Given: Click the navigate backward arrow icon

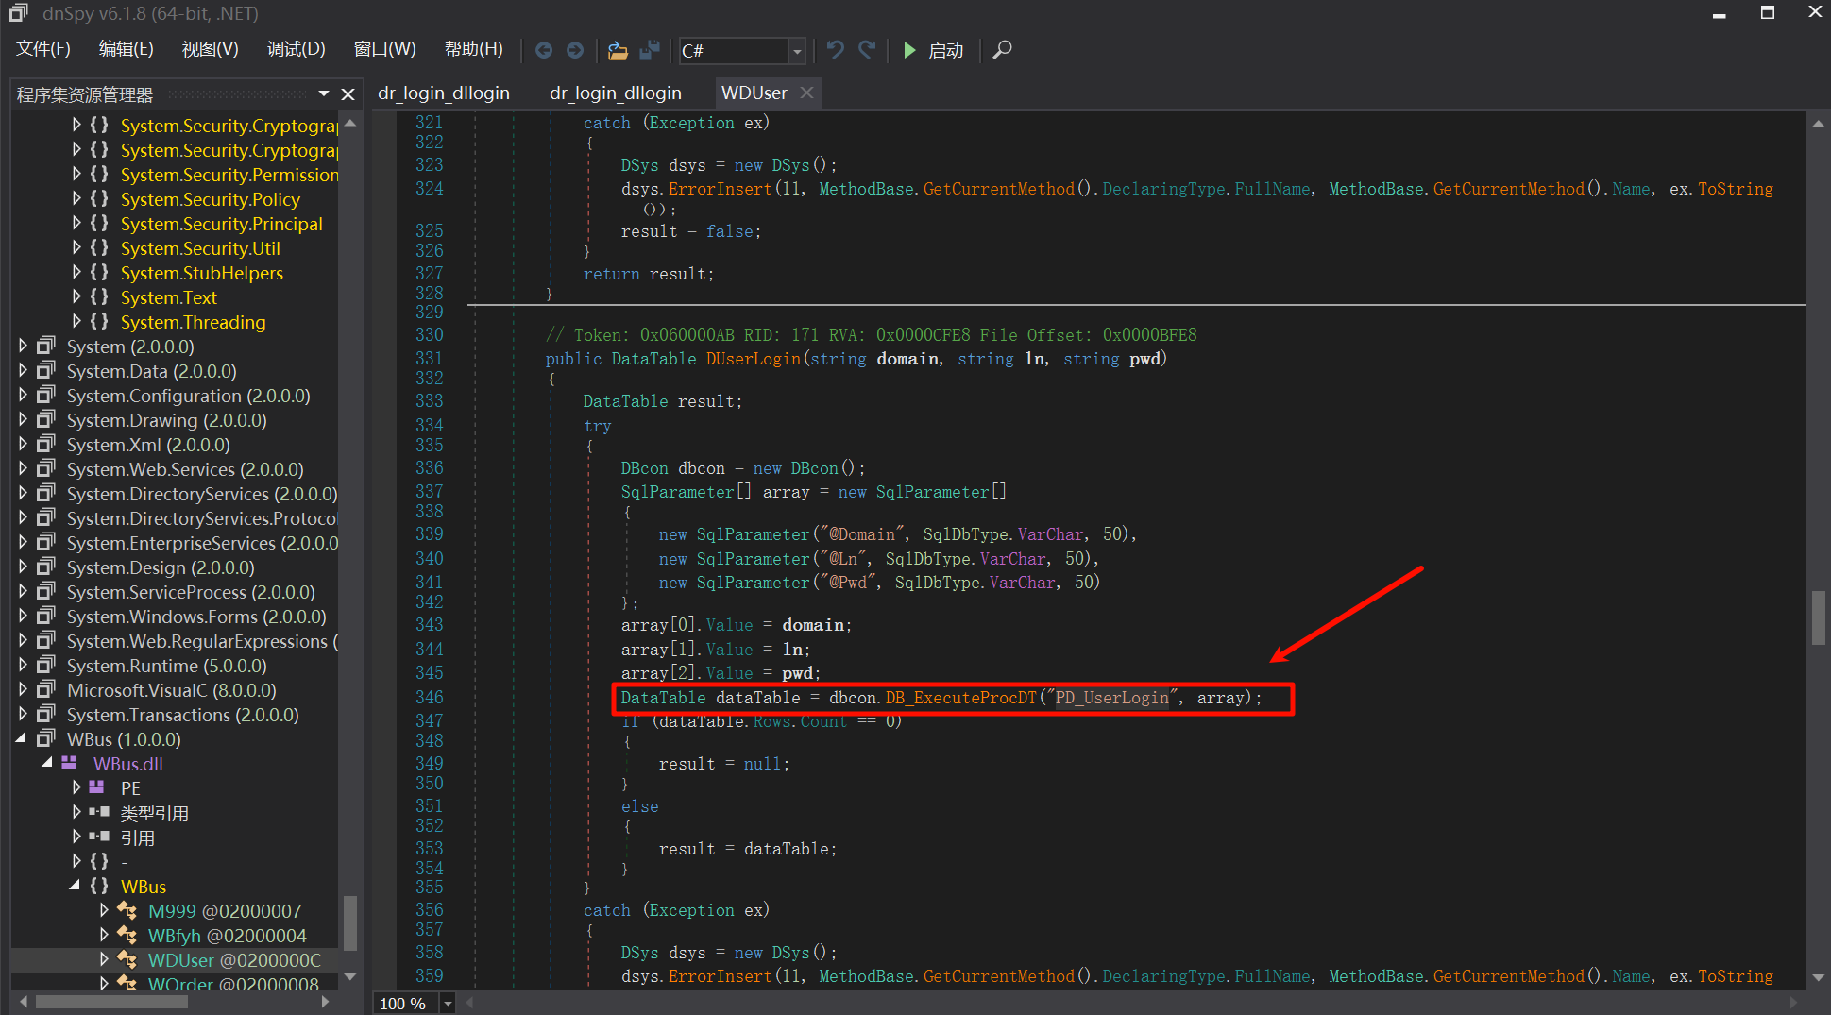Looking at the screenshot, I should (x=544, y=50).
